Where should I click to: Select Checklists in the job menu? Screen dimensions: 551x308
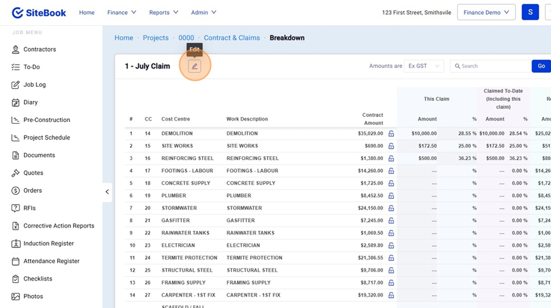point(37,279)
